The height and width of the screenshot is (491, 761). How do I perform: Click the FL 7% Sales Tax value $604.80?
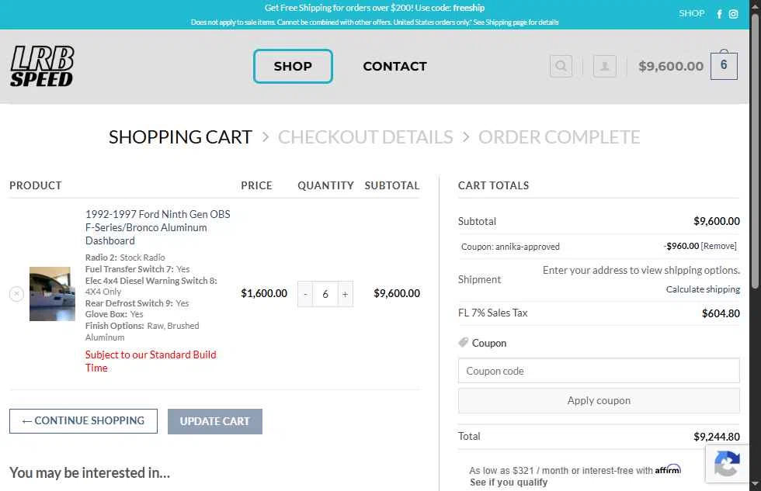click(x=721, y=313)
